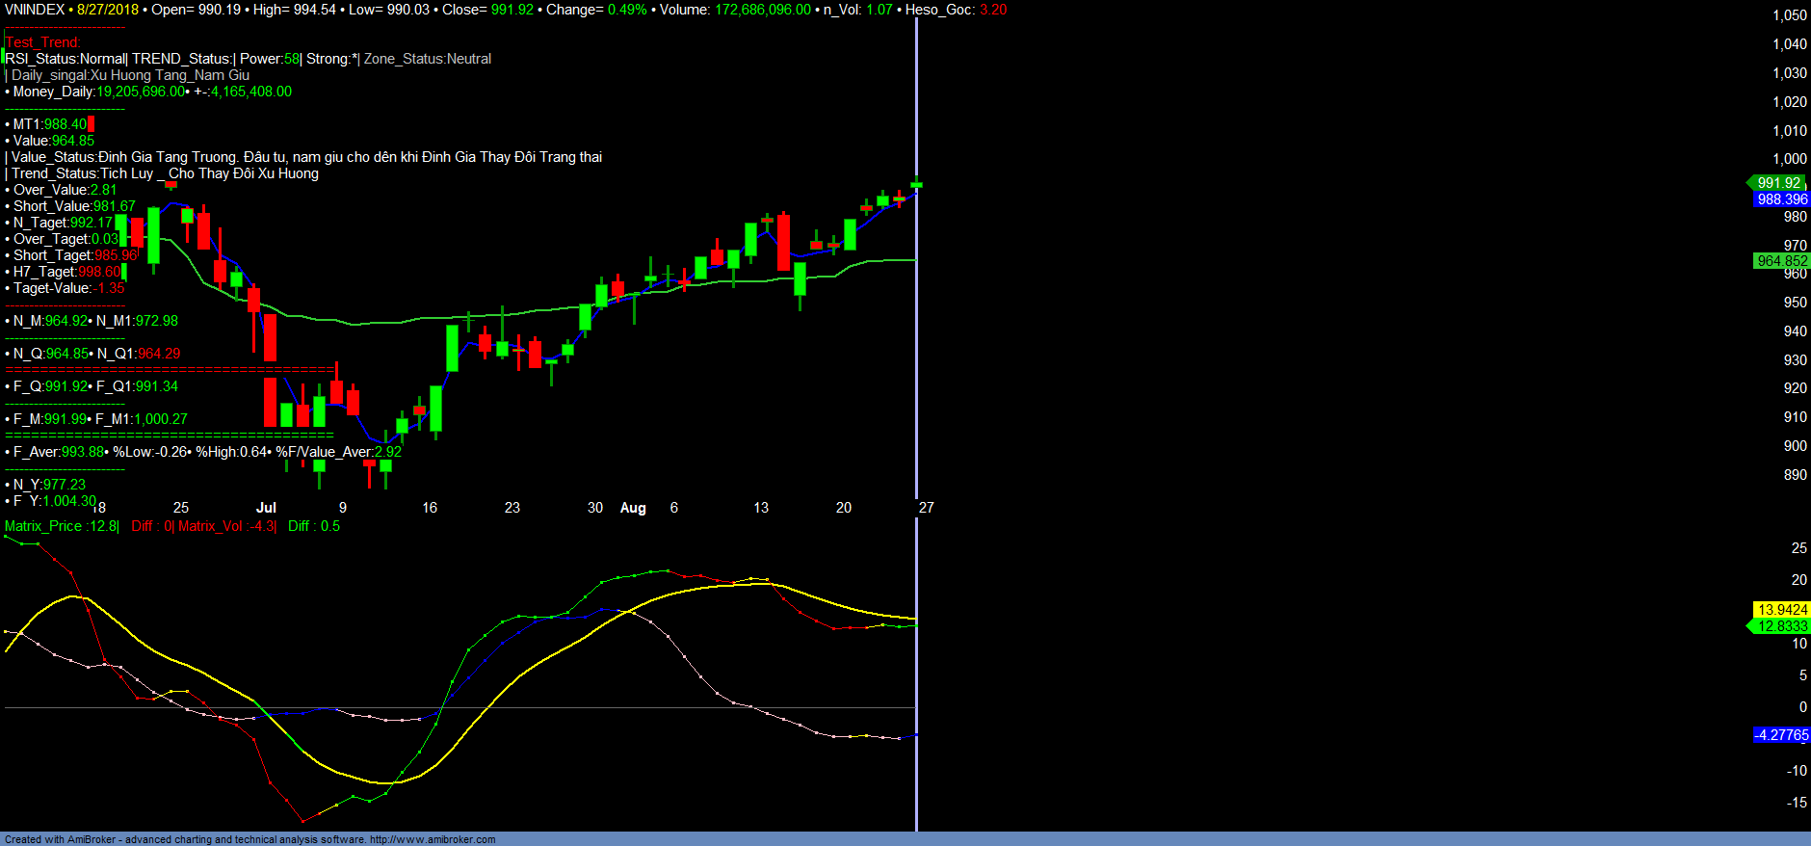Click the amibroker.com link in the footer
The image size is (1811, 846).
[x=433, y=839]
